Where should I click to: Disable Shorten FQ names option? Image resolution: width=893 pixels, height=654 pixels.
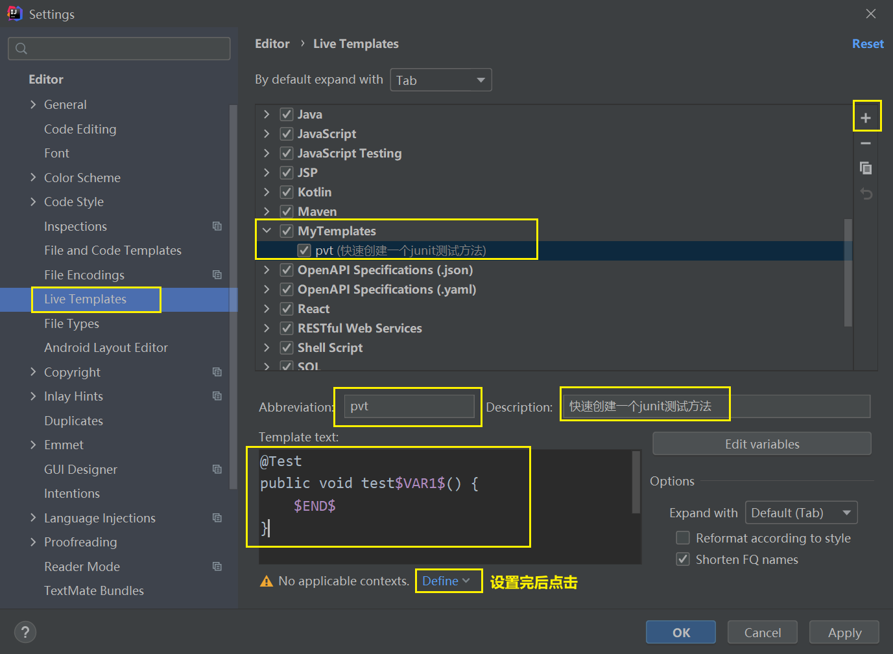click(x=683, y=559)
